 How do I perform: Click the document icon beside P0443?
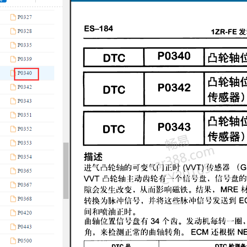tap(13, 227)
